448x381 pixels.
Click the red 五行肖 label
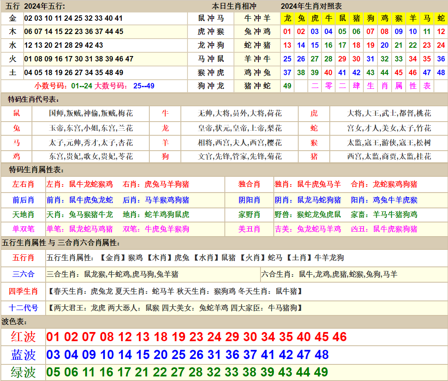coord(23,258)
